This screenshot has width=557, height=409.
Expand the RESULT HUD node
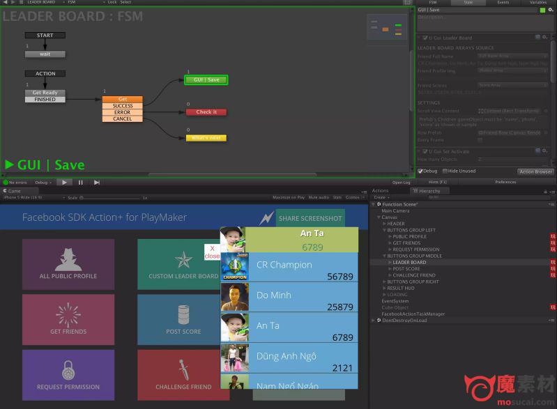(384, 288)
